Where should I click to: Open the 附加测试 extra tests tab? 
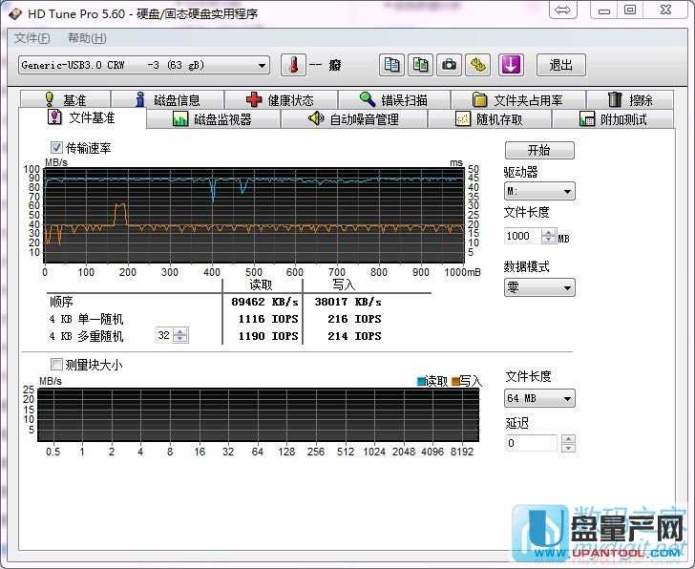613,119
